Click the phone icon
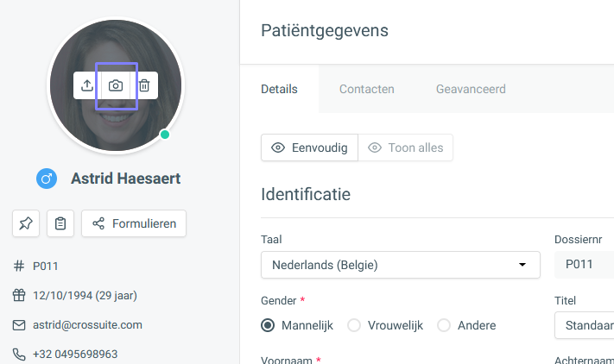The image size is (614, 364). (19, 355)
